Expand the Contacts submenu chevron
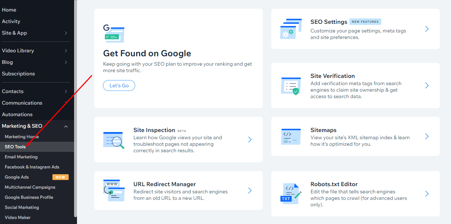This screenshot has width=451, height=224. (x=66, y=91)
